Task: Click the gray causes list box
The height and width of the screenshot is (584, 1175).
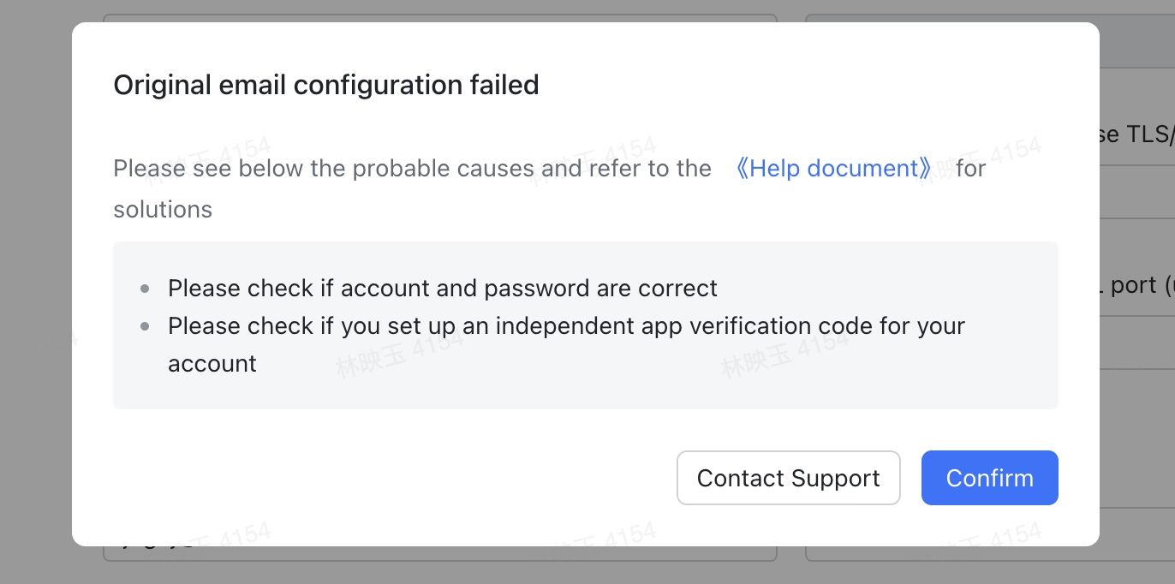Action: [586, 325]
